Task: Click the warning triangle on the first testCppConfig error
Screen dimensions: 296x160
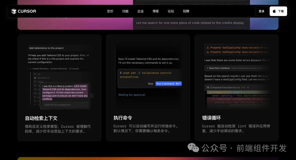Action: click(x=208, y=48)
